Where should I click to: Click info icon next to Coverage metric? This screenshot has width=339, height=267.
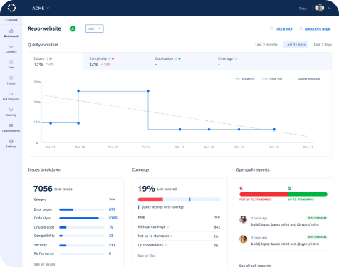tap(236, 58)
